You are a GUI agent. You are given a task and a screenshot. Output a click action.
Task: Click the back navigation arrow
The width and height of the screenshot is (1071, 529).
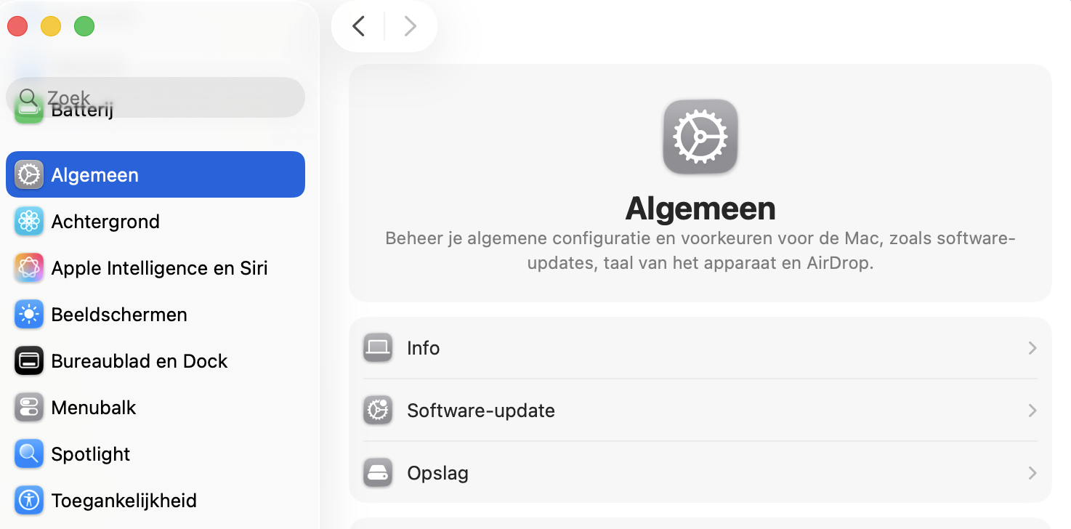pyautogui.click(x=357, y=25)
